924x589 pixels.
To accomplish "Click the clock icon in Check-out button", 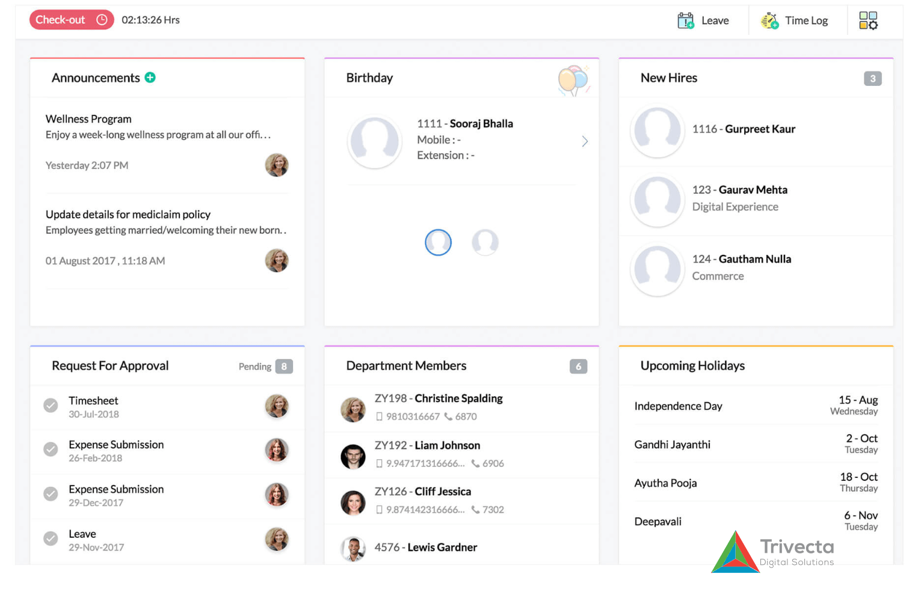I will coord(102,20).
